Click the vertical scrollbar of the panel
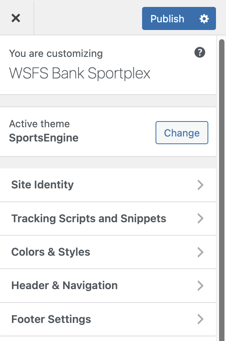Screen dimensions: 226x341 tap(222, 190)
